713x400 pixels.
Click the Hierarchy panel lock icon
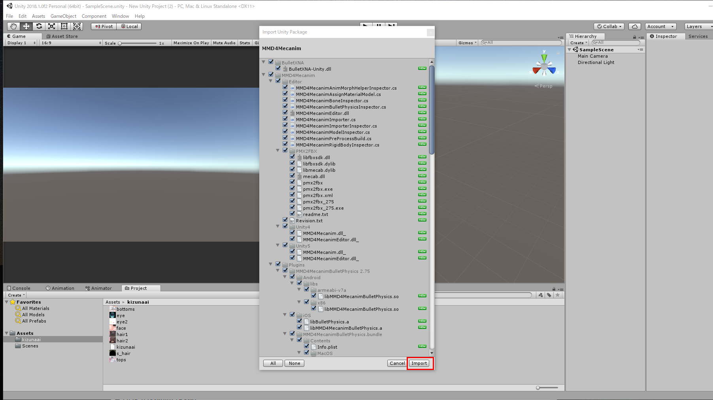click(x=635, y=37)
